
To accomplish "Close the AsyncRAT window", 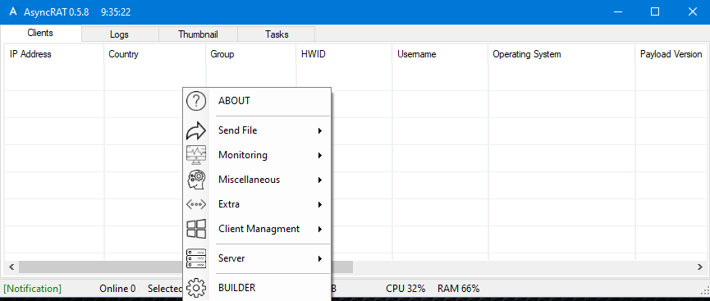I will [x=692, y=11].
